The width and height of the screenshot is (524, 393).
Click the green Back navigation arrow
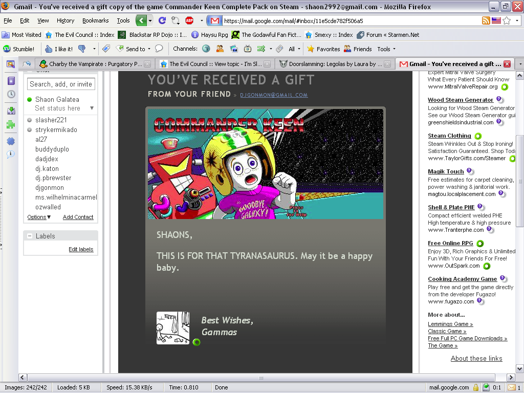(141, 20)
